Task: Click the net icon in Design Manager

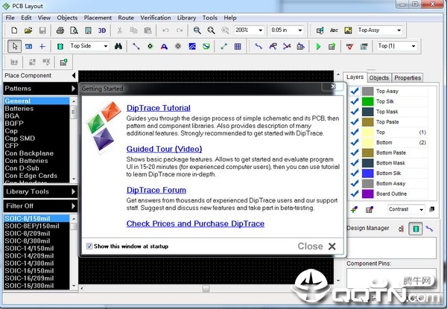Action: (x=429, y=229)
